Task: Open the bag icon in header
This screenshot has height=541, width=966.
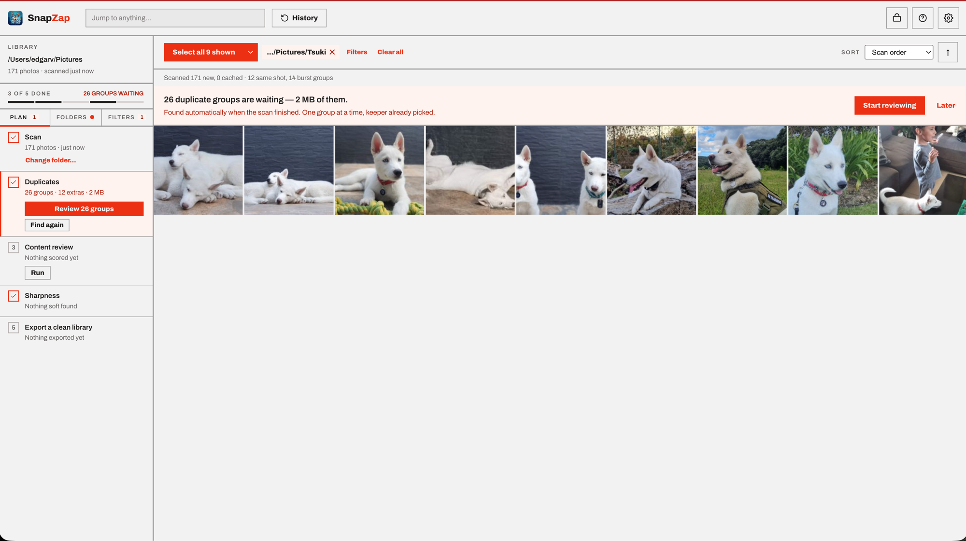Action: pos(896,18)
